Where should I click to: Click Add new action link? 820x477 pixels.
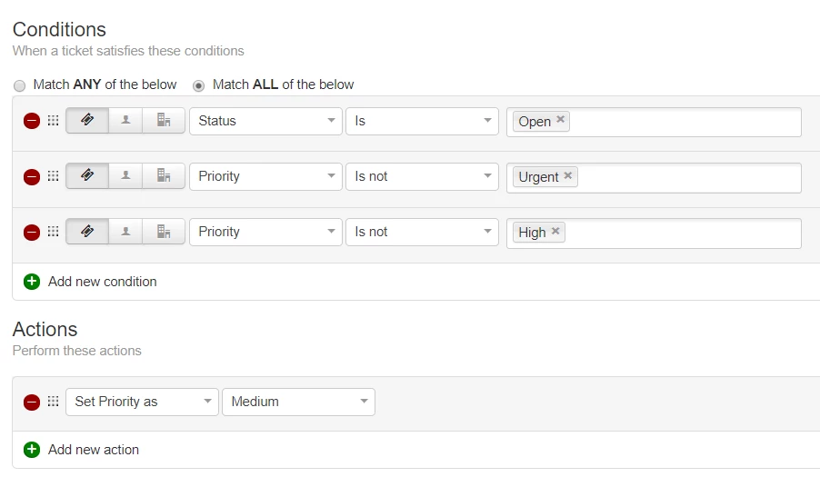[94, 450]
